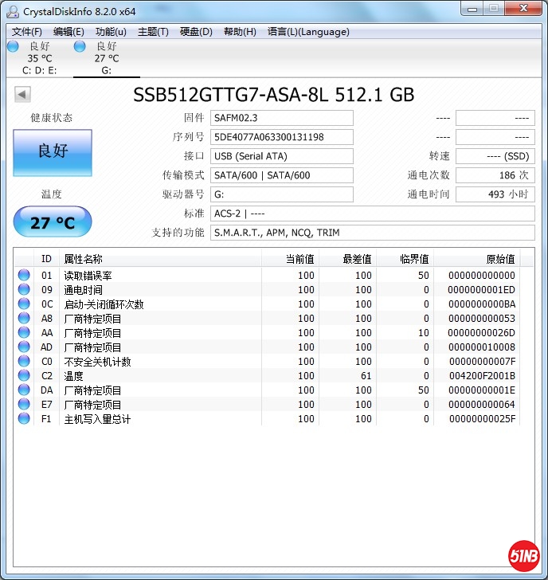548x580 pixels.
Task: Click the CrystalDiskInfo title bar app icon
Action: pyautogui.click(x=12, y=10)
